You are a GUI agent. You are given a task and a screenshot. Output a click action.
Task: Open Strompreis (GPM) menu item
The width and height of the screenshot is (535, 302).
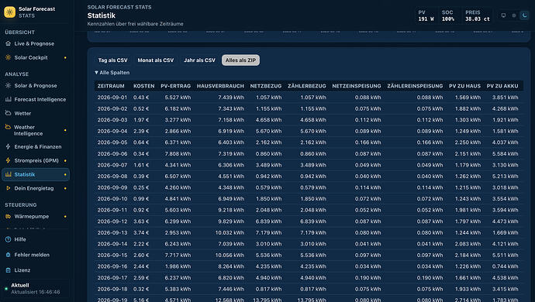click(36, 160)
